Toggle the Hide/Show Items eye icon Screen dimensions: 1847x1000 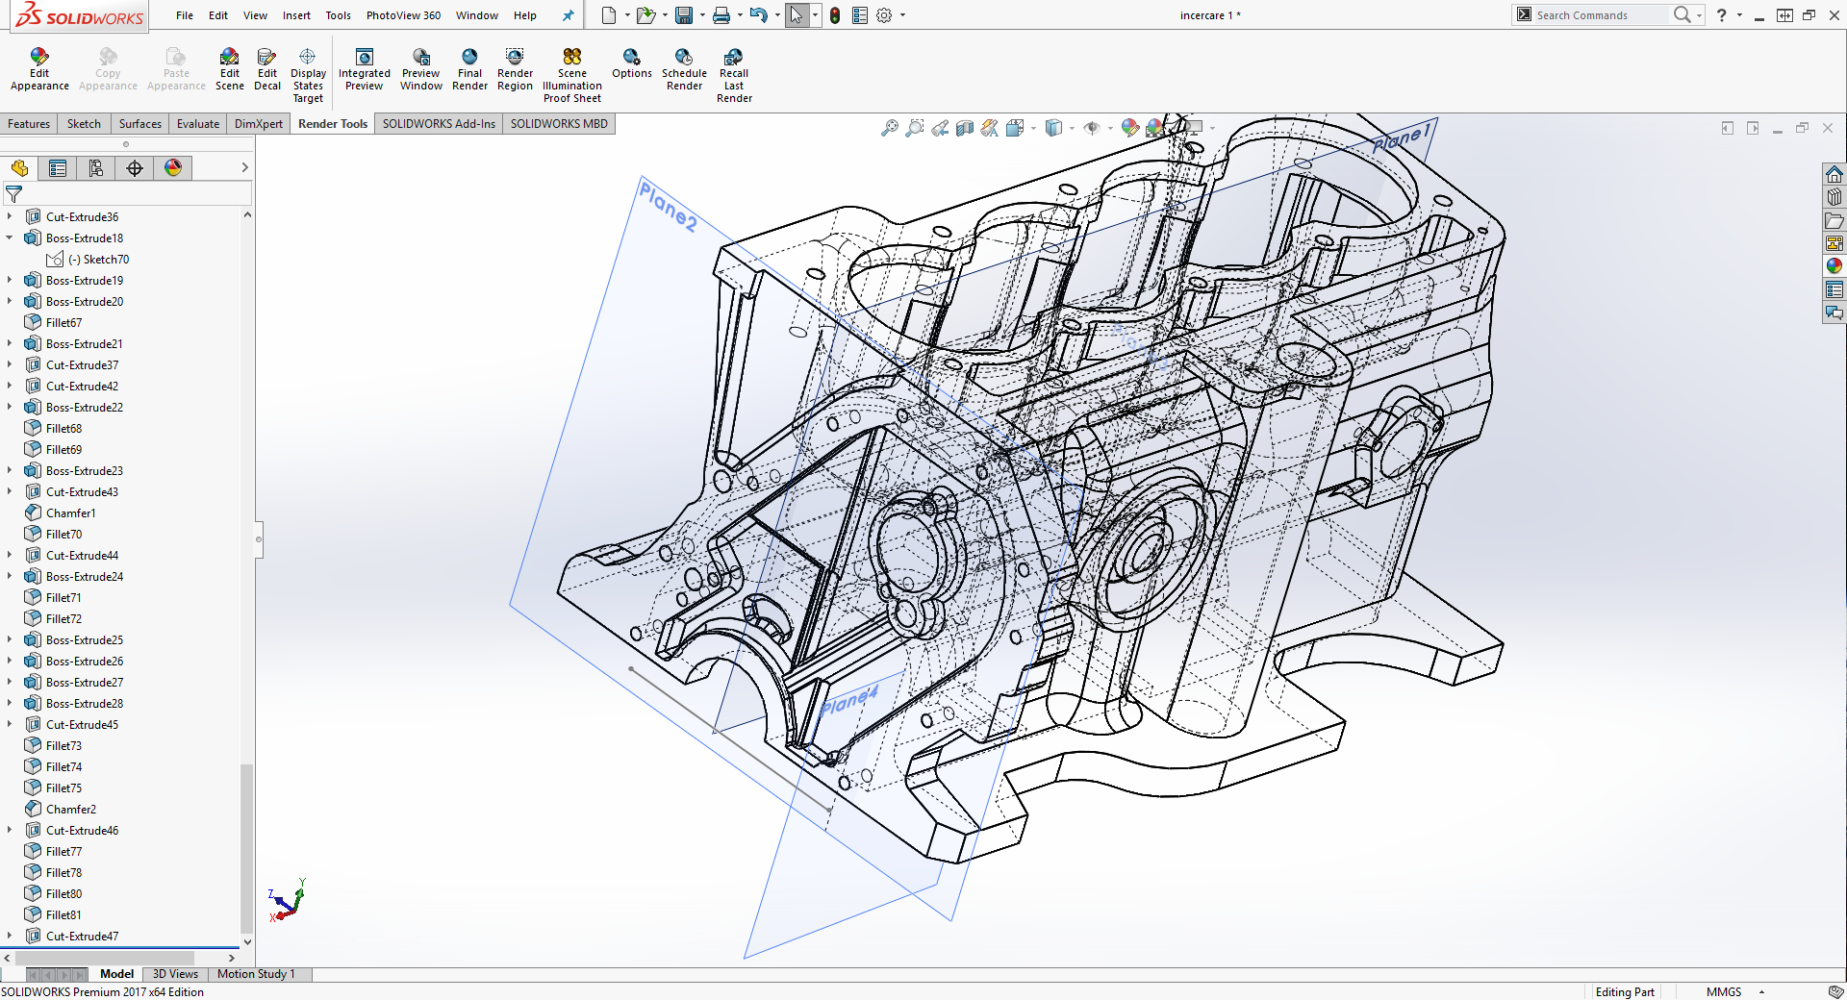tap(1091, 128)
